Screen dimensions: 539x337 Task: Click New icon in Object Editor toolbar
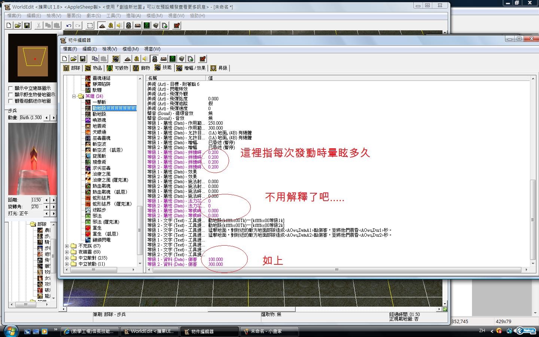tap(64, 59)
